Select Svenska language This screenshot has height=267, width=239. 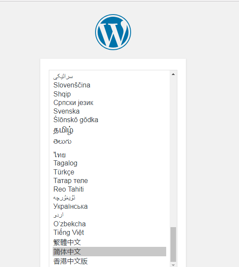tap(109, 111)
